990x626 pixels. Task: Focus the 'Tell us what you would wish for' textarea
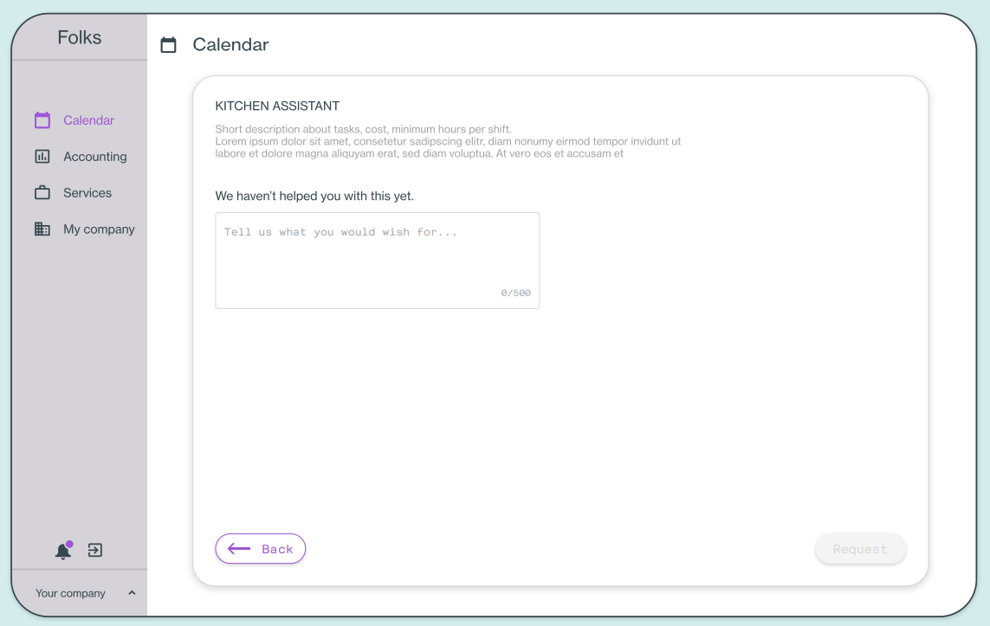point(378,261)
